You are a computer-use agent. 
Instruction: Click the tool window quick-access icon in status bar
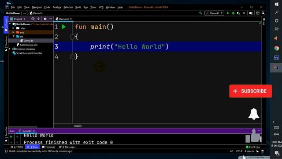click(6, 151)
